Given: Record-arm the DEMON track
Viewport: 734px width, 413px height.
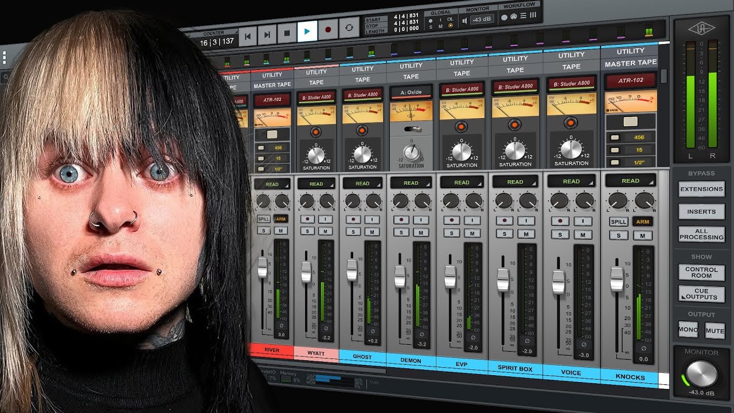Looking at the screenshot, I should point(401,220).
